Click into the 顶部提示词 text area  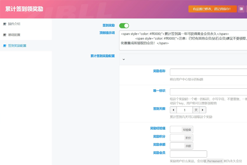coord(183,40)
